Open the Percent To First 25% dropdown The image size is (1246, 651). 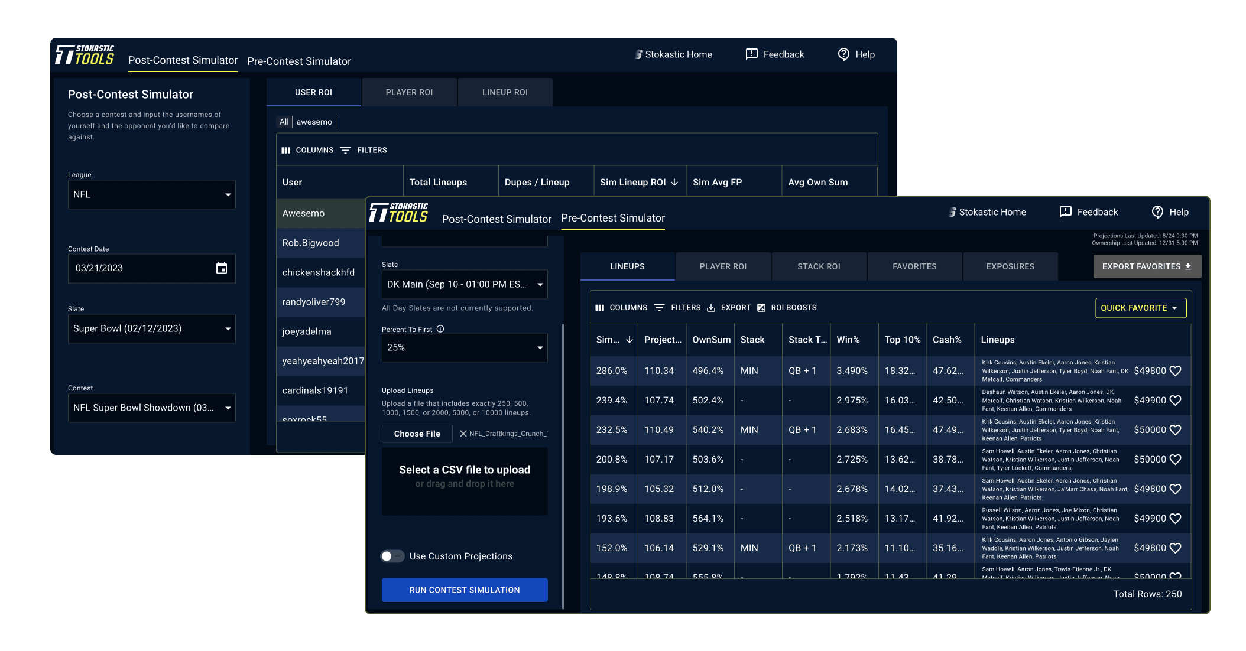465,347
